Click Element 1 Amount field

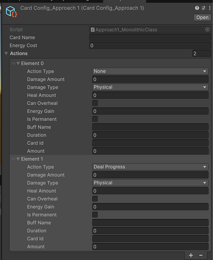(150, 246)
